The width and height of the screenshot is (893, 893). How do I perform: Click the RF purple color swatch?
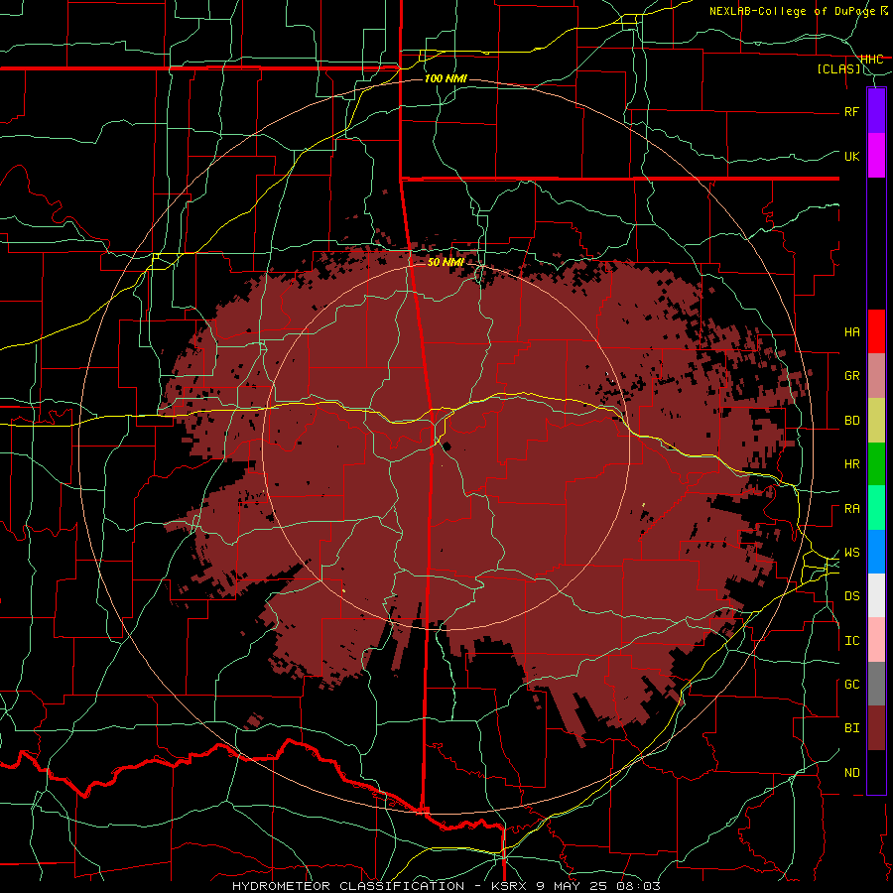876,110
